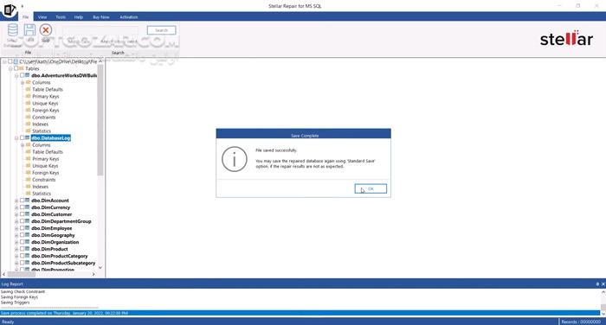Click the tree panel horizontal scrollbar thumb

pyautogui.click(x=22, y=274)
